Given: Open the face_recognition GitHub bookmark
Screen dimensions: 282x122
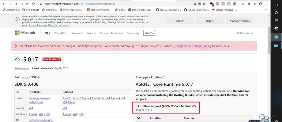Looking at the screenshot, I should click(168, 10).
